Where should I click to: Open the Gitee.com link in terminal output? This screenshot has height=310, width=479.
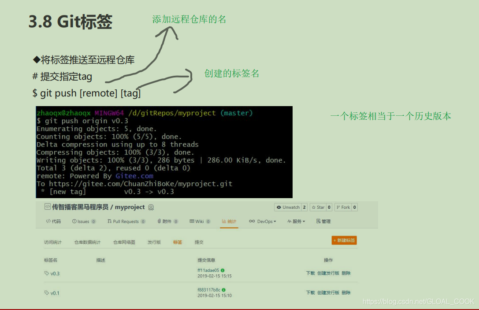(x=134, y=176)
